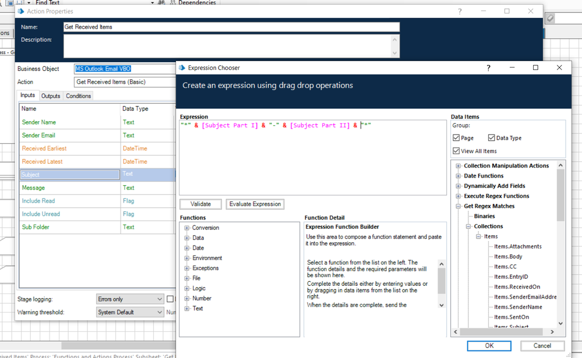Expand the Conversion functions node
This screenshot has width=582, height=358.
click(x=186, y=228)
